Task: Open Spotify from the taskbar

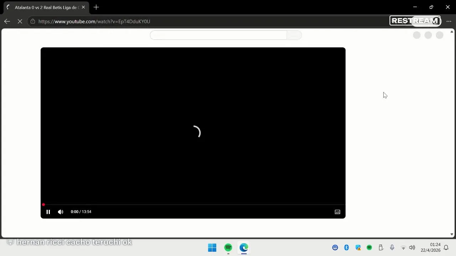Action: click(228, 247)
